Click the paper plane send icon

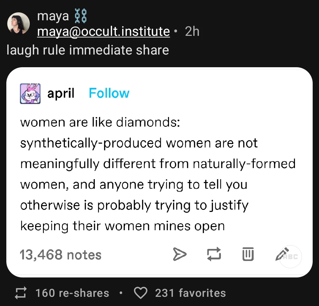point(179,254)
